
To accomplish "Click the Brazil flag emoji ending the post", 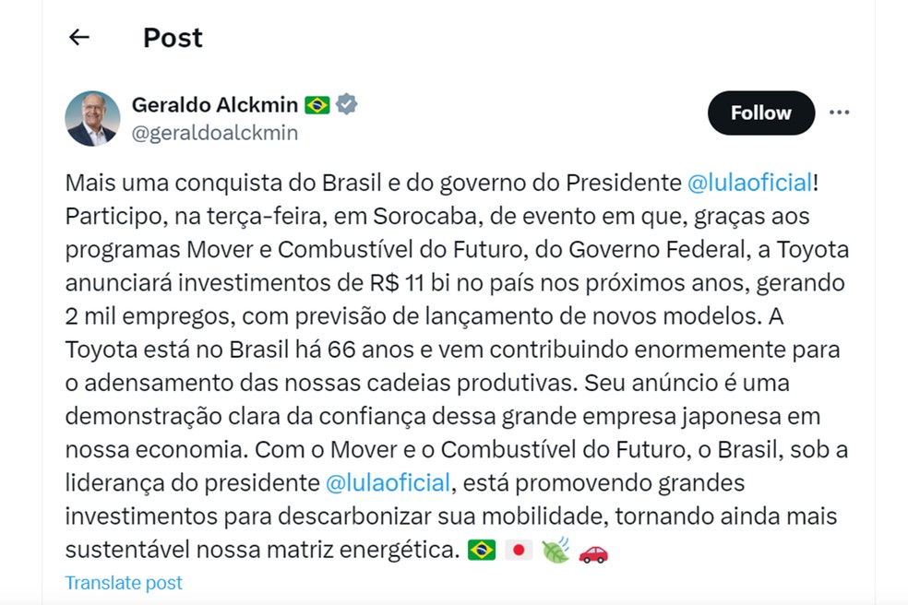I will 481,552.
